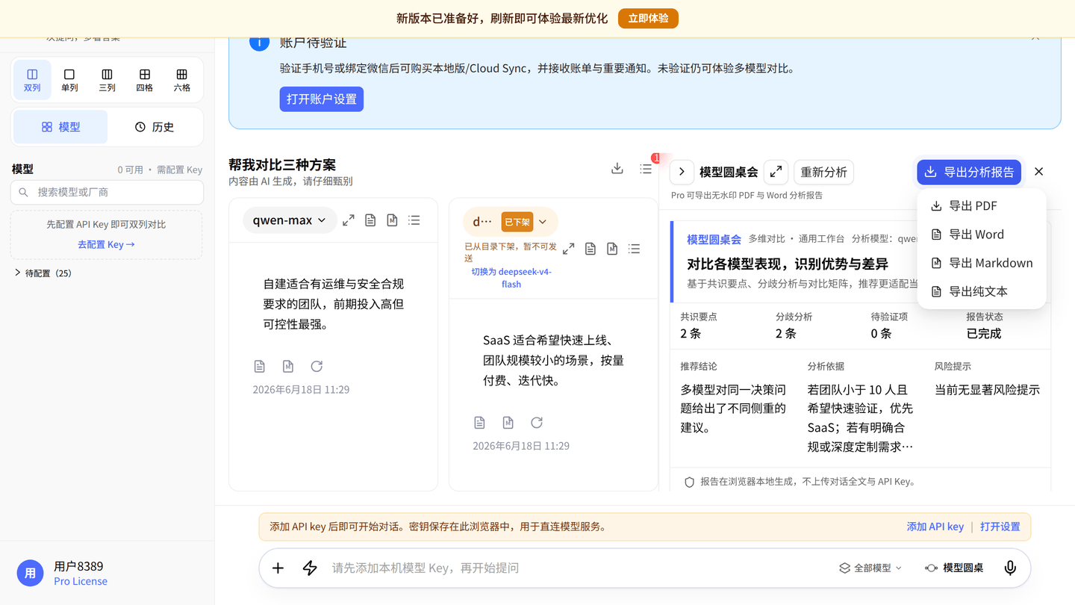Click the 共识要点 2 条 stat
Viewport: 1075px width, 605px height.
[x=699, y=325]
